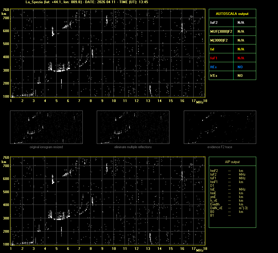Click the AIP output header

[232, 162]
